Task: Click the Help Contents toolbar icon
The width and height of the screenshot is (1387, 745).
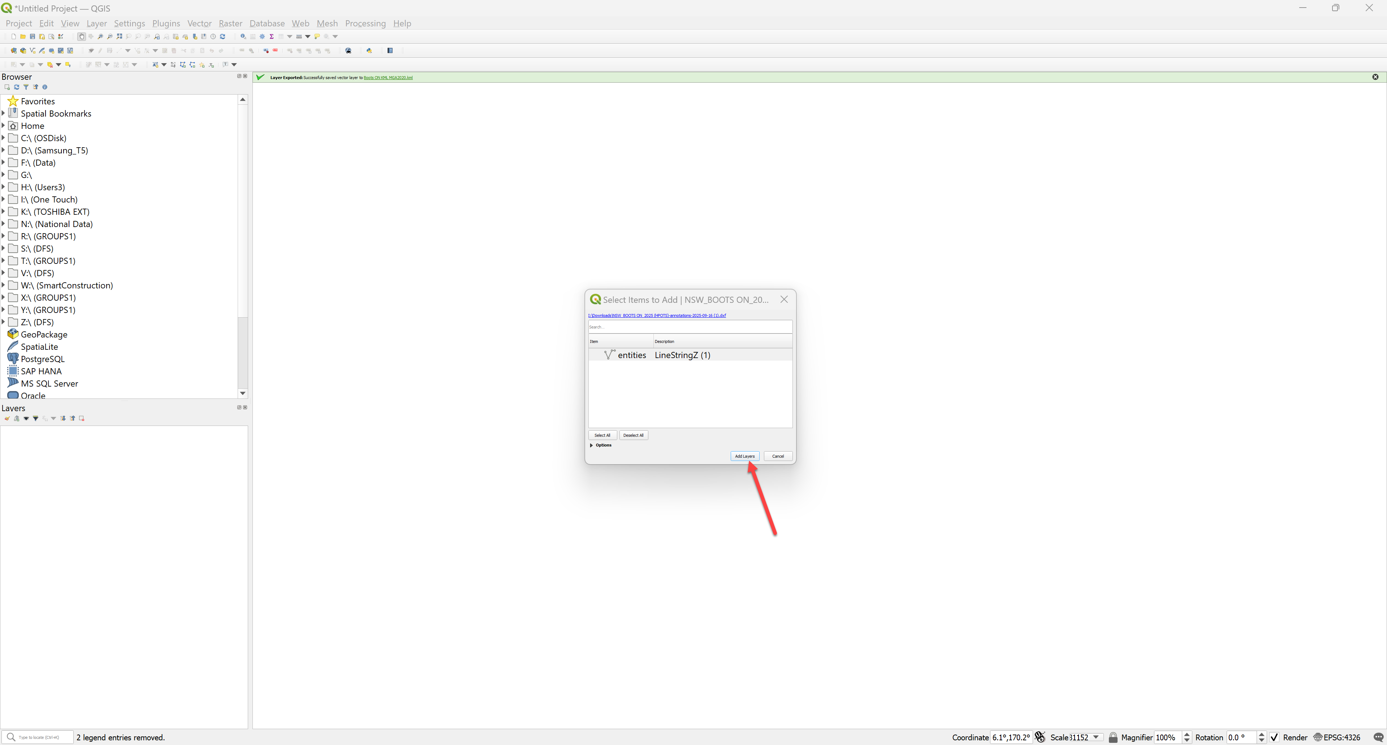Action: (390, 51)
